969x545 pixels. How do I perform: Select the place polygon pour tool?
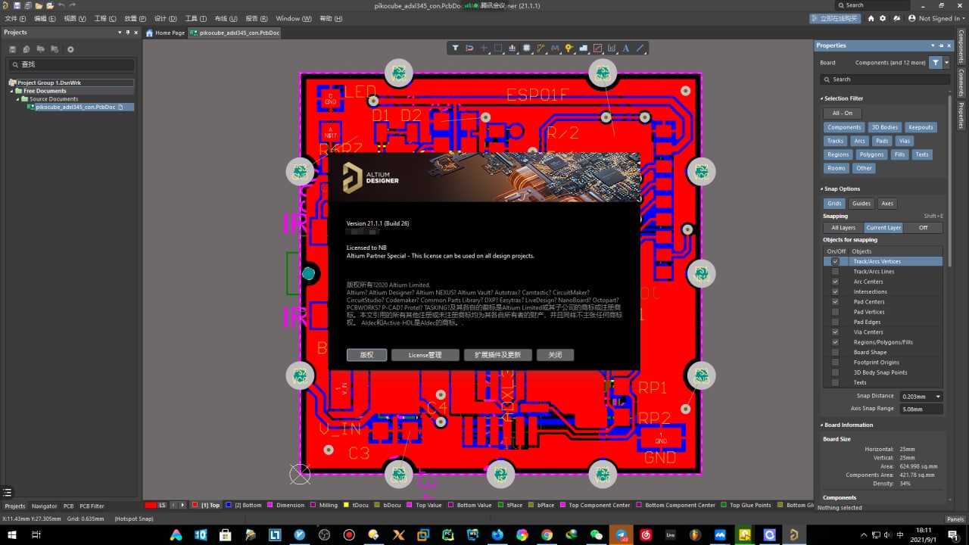(x=583, y=48)
